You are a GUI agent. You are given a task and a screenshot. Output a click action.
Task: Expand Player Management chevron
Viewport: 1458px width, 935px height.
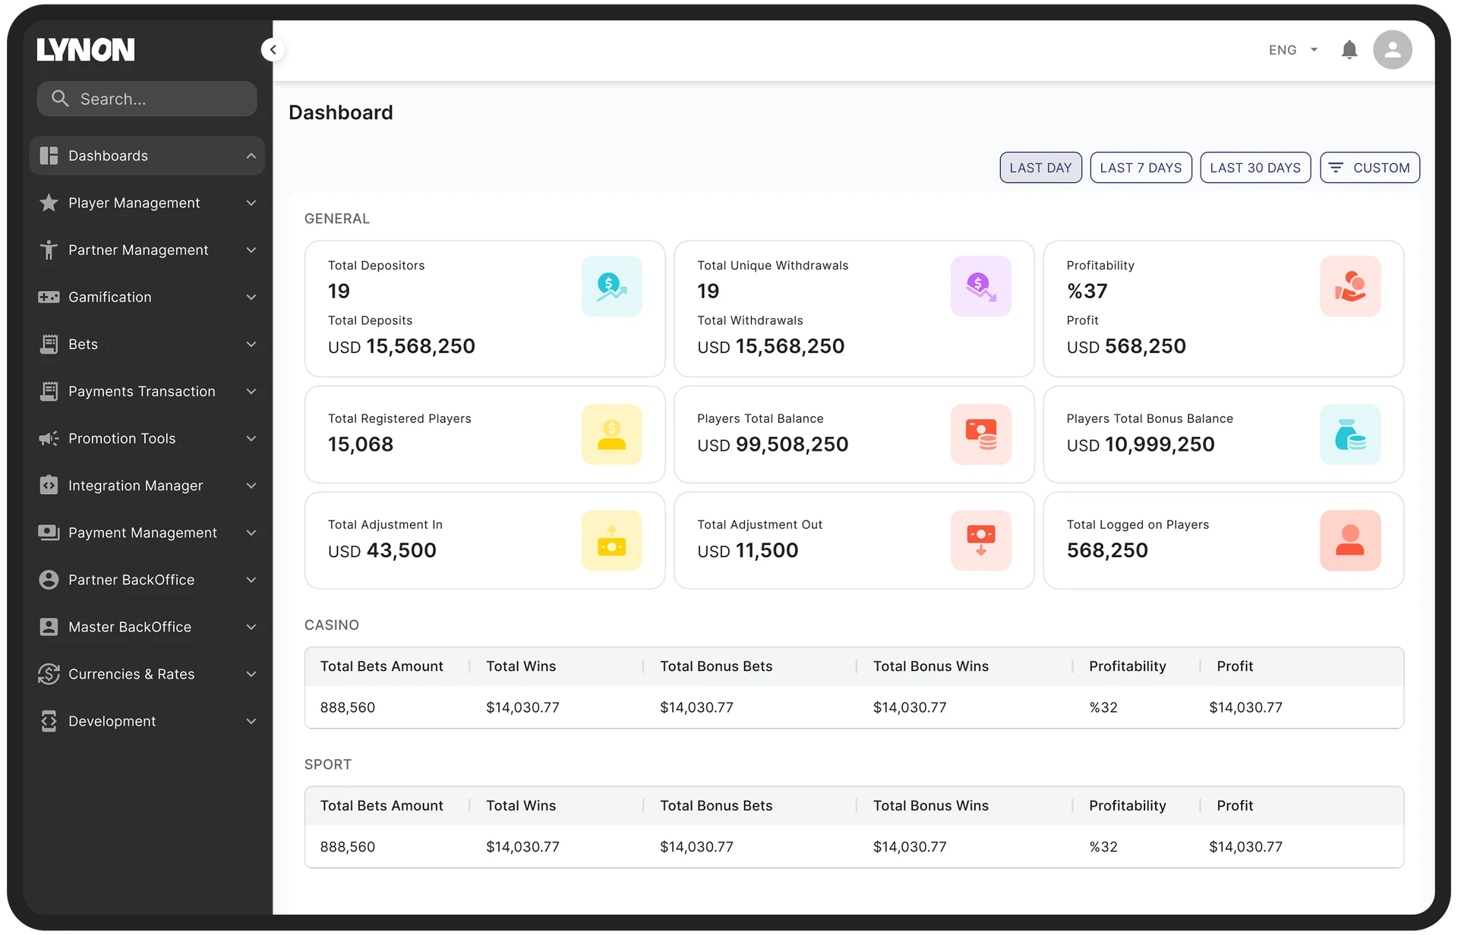[251, 203]
